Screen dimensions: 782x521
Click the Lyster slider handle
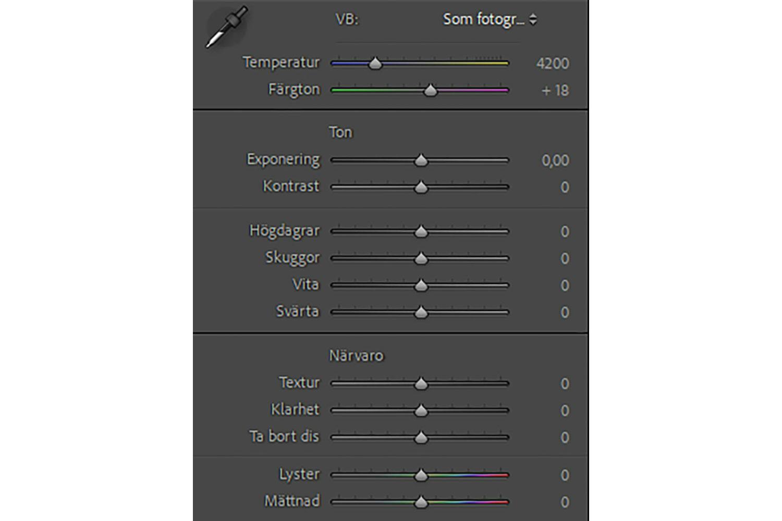click(x=421, y=475)
